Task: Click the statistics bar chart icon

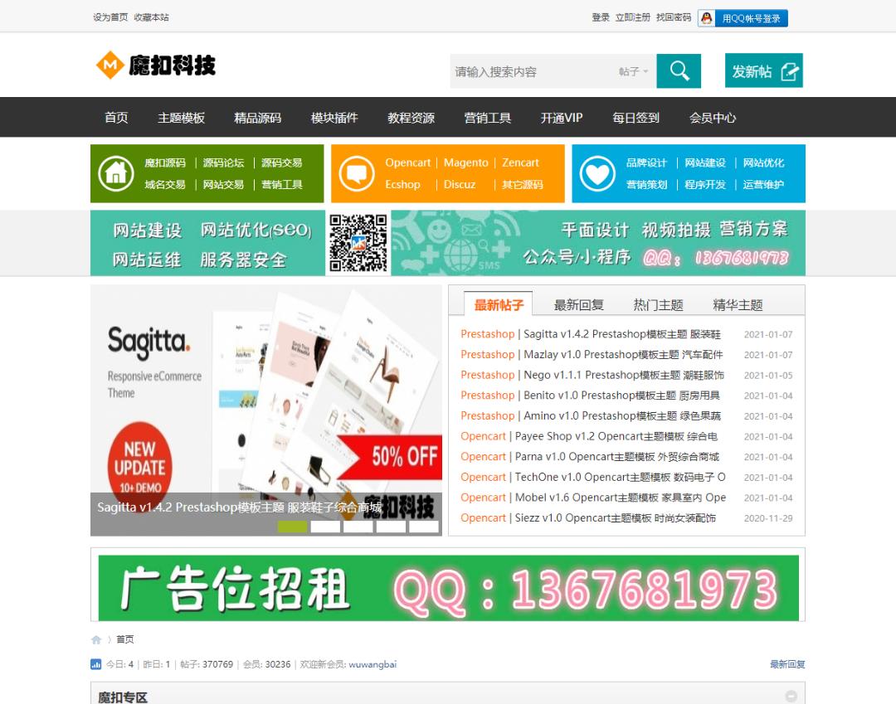Action: pos(96,664)
